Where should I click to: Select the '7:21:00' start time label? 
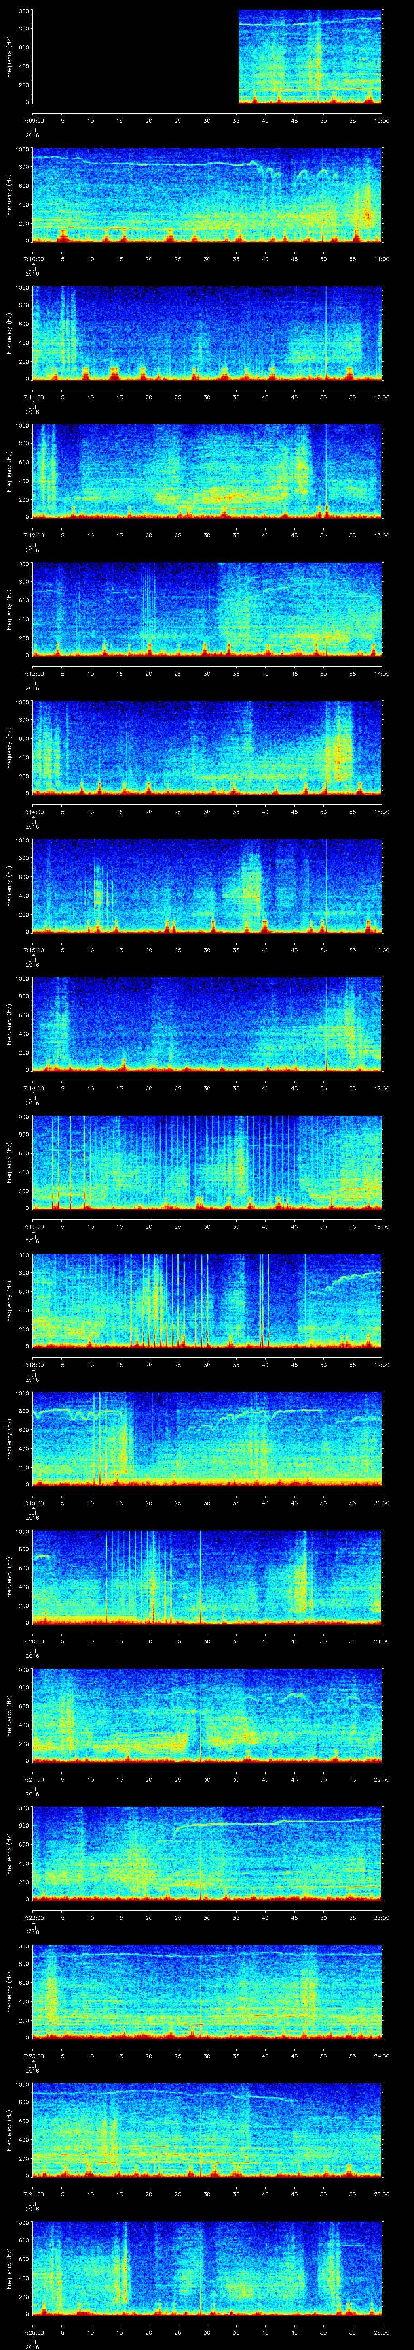coord(33,1779)
